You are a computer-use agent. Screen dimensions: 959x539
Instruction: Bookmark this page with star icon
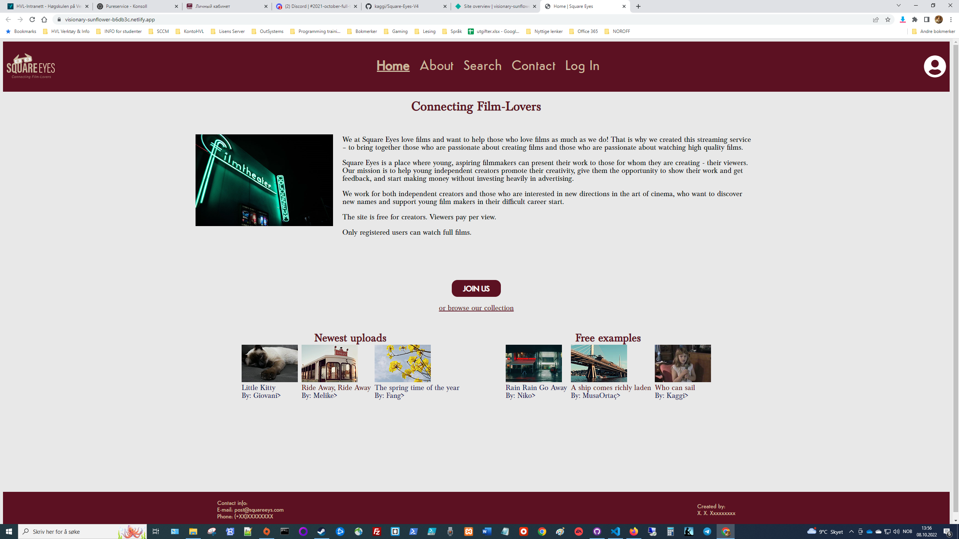click(x=887, y=19)
